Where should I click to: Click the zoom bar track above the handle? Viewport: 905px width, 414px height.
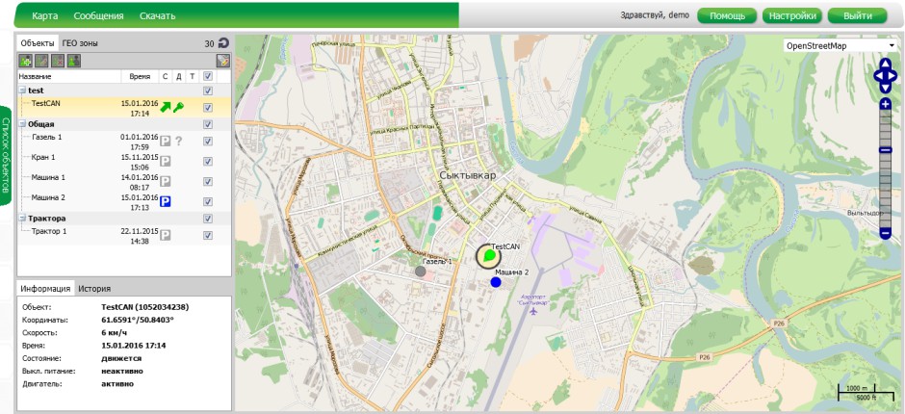tap(886, 128)
